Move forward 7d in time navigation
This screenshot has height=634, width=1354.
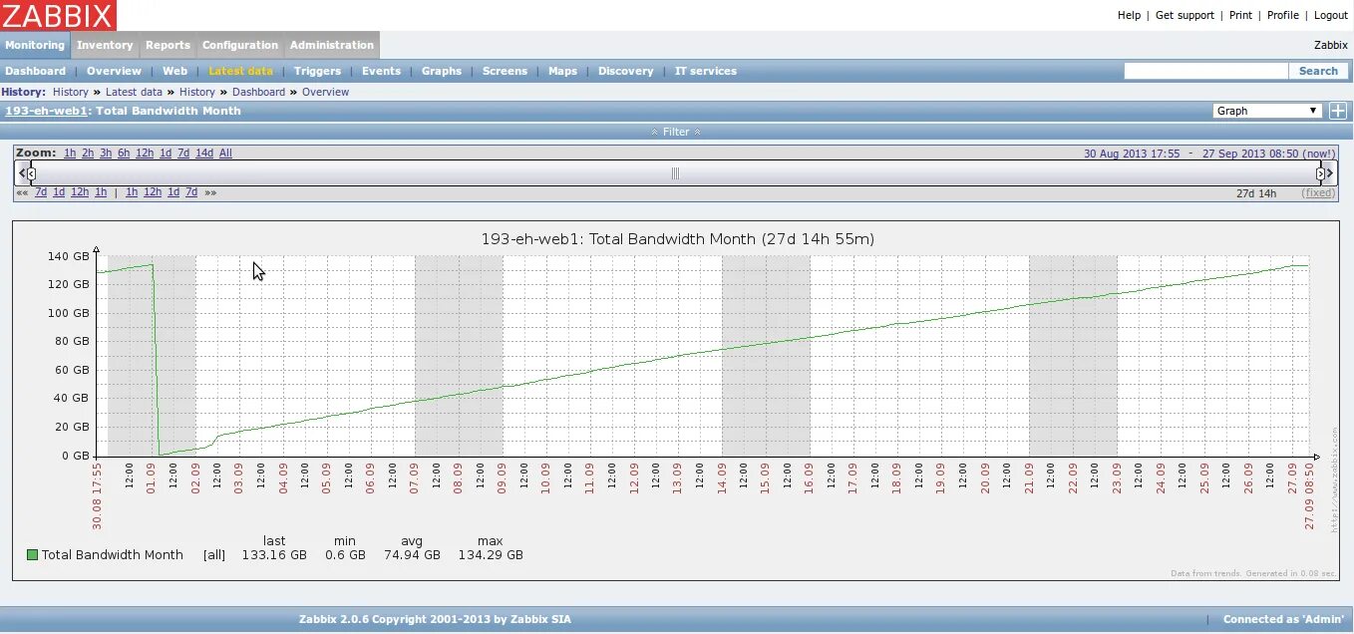(191, 192)
